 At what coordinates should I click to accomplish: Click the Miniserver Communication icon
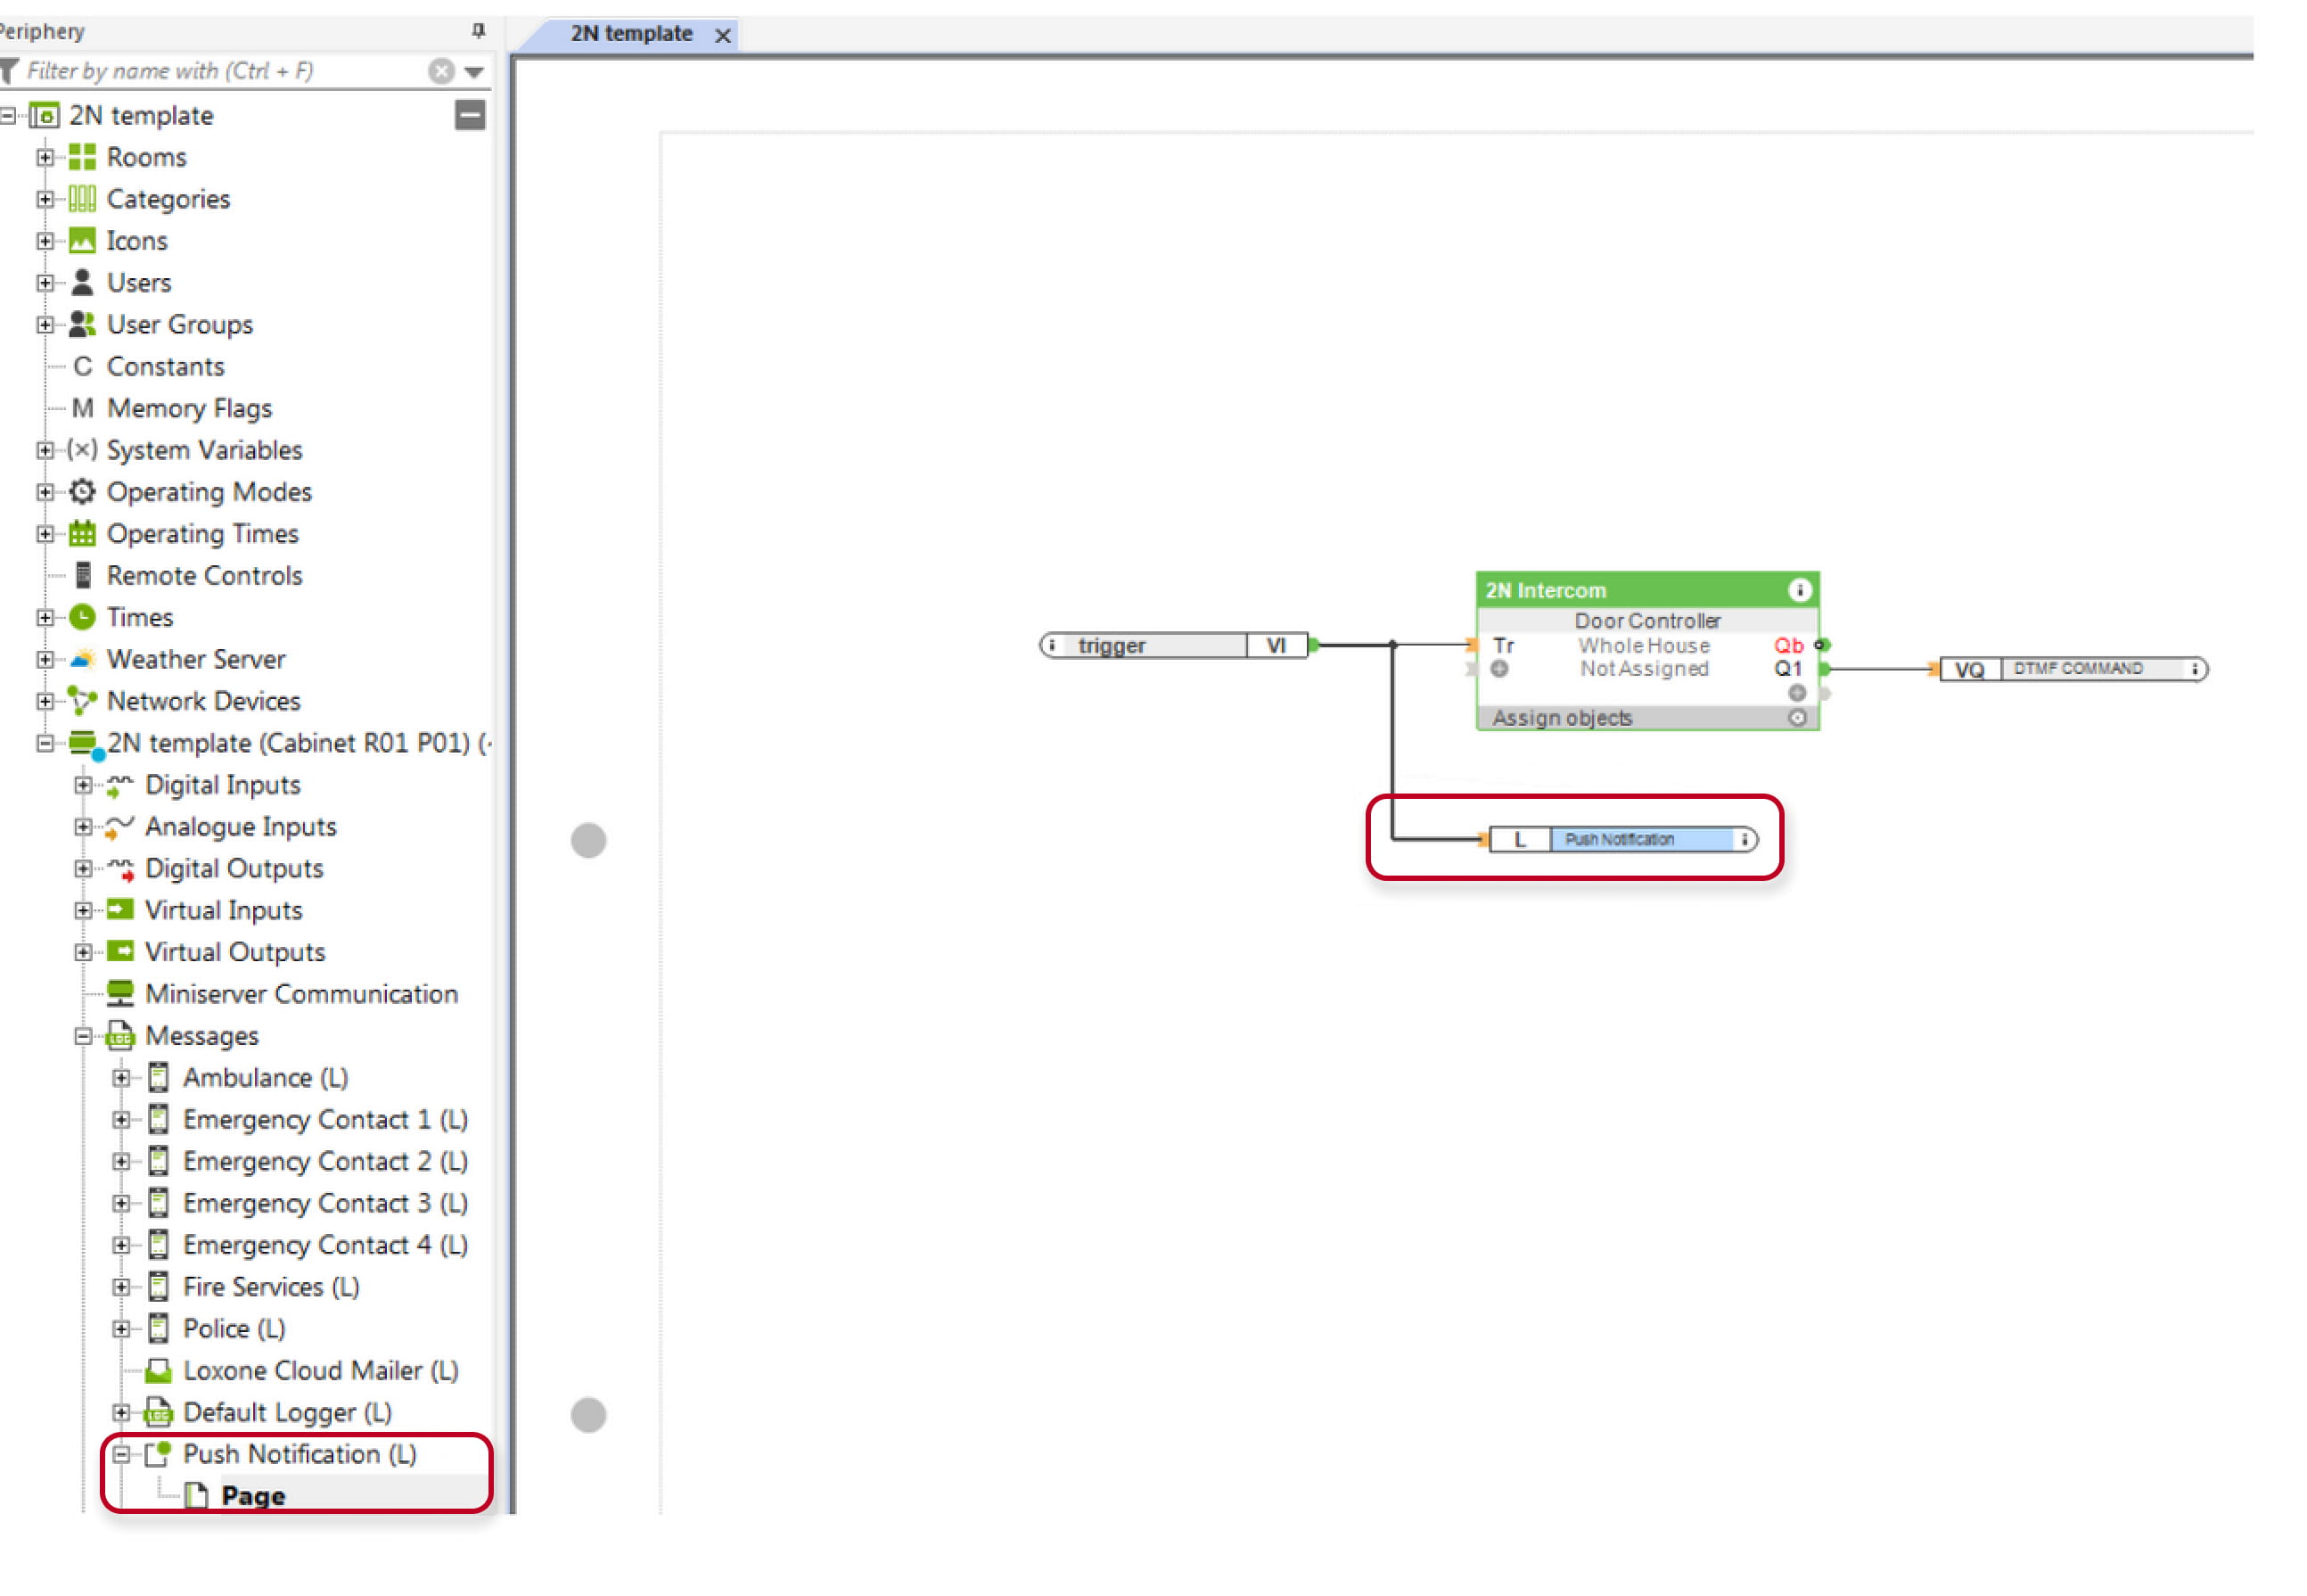coord(120,993)
